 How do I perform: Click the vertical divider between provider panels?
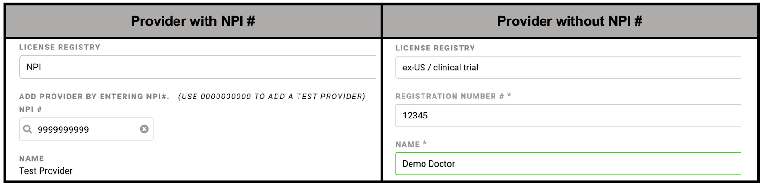[x=381, y=93]
